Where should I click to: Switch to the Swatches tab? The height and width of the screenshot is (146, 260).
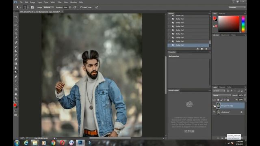pos(222,13)
